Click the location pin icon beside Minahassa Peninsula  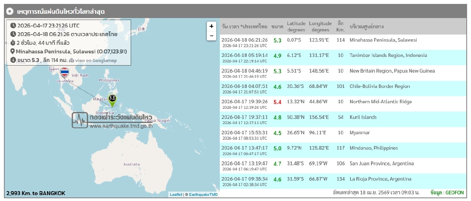pos(13,51)
